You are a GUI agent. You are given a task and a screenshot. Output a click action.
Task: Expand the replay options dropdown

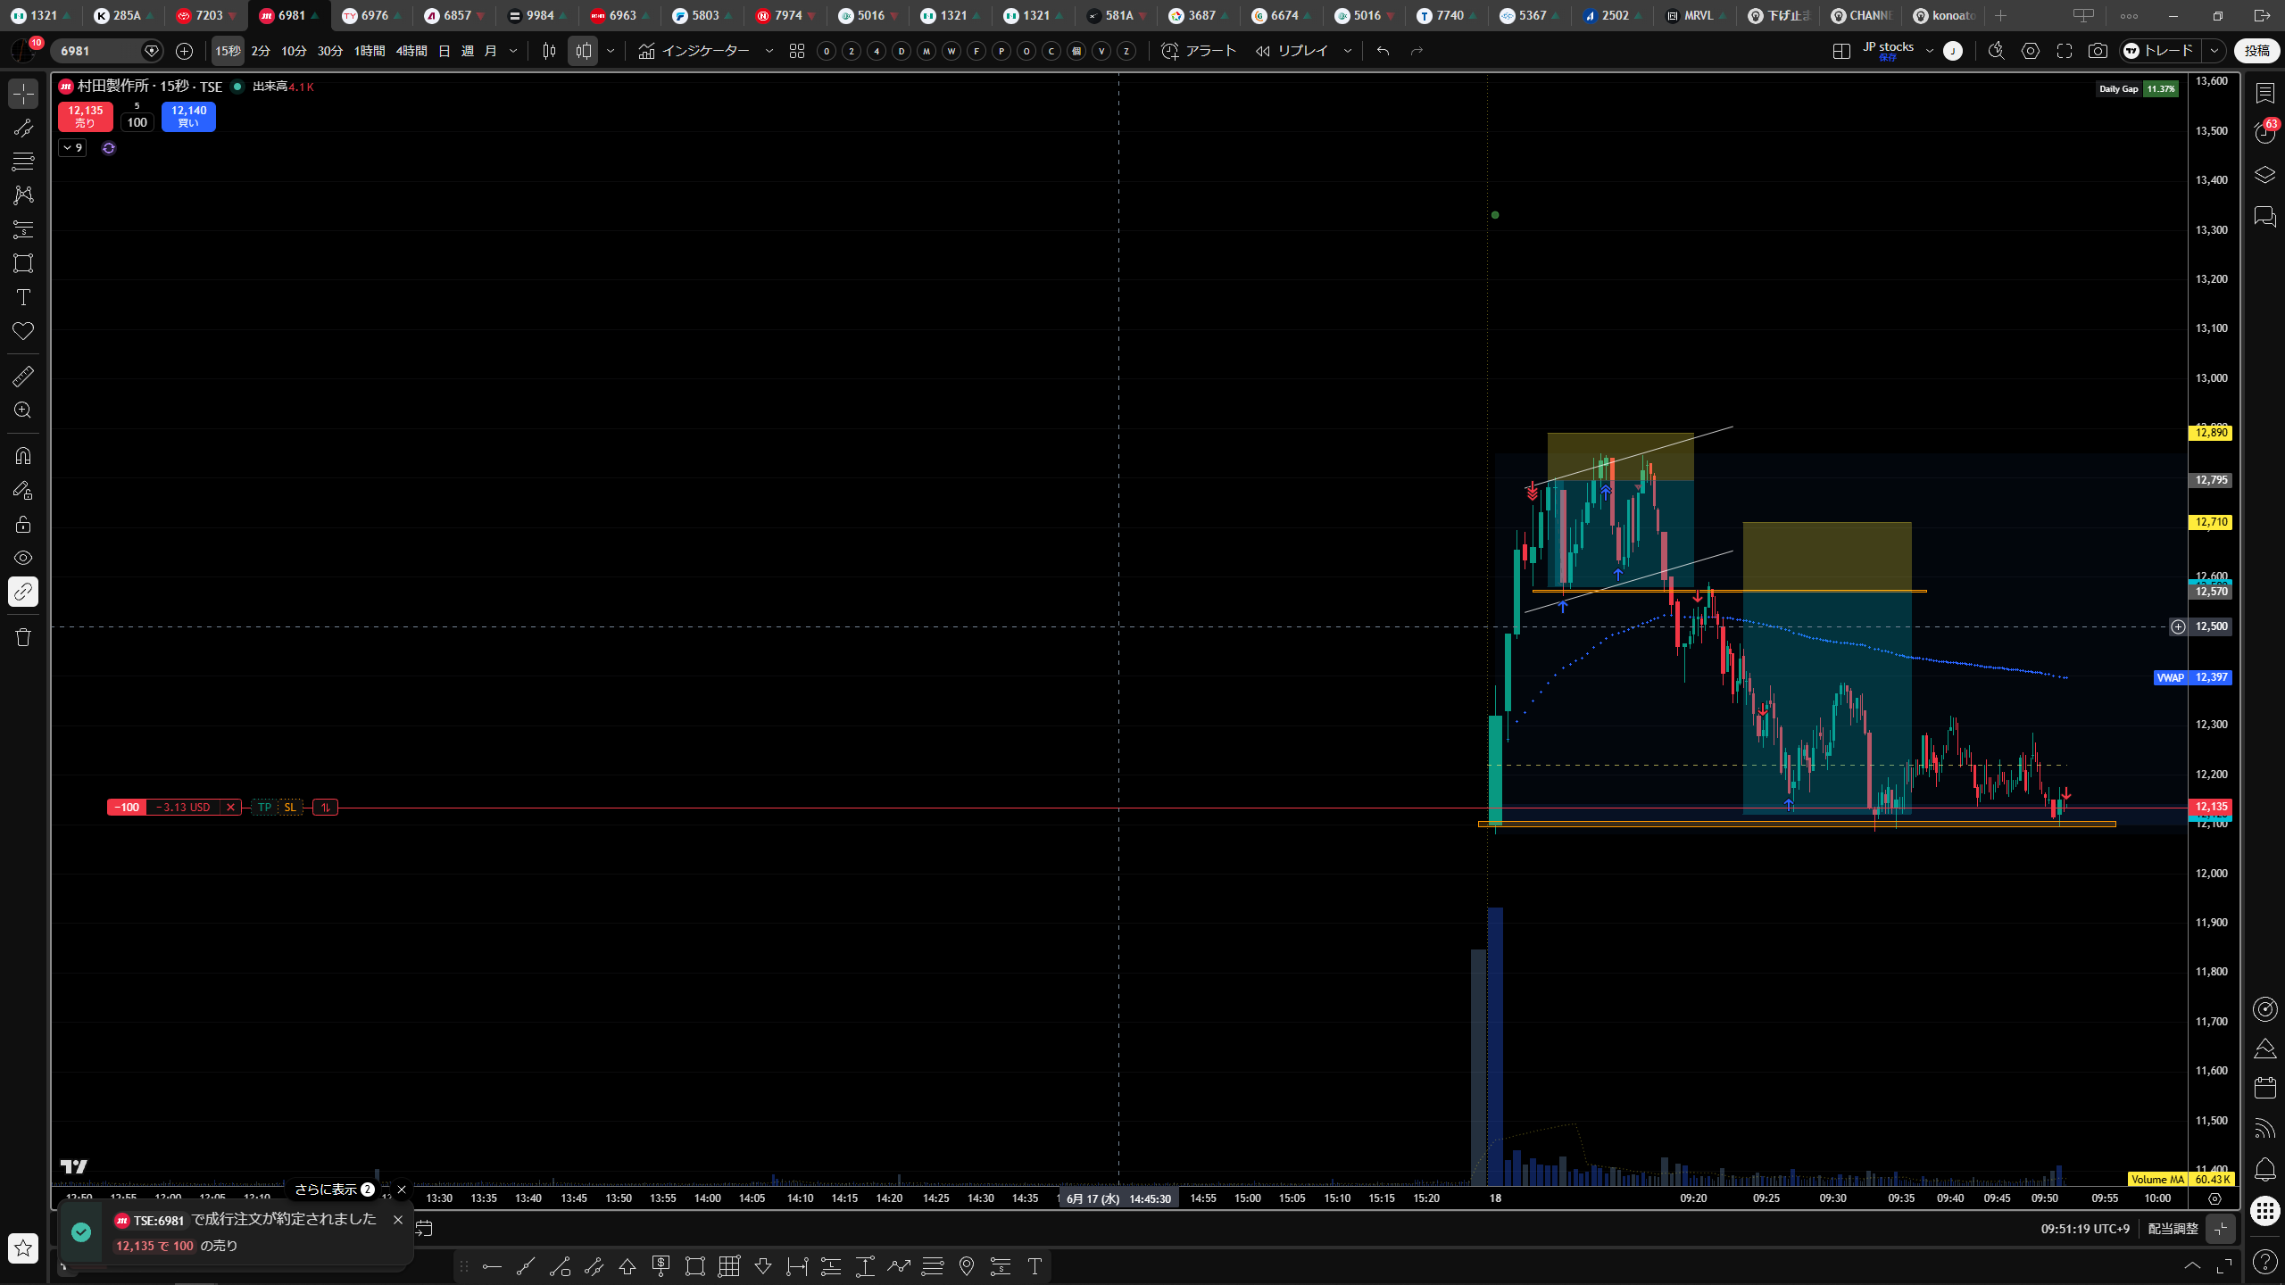1348,51
